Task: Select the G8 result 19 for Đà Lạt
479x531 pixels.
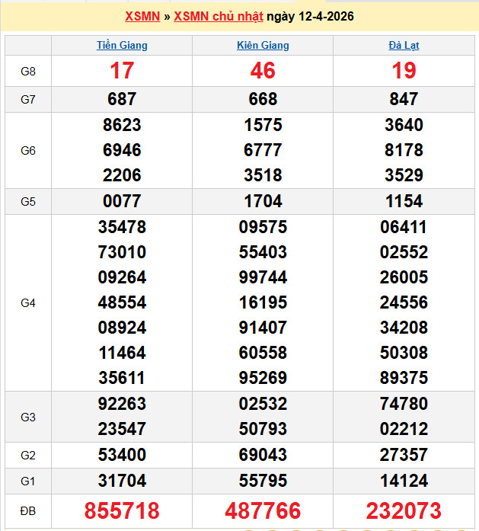Action: point(404,71)
